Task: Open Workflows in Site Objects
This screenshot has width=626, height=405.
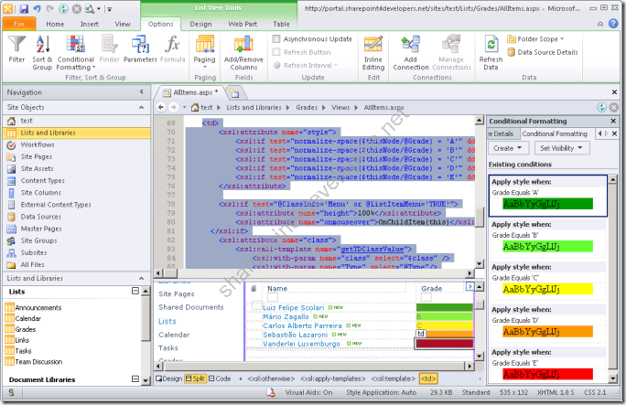Action: [x=38, y=144]
